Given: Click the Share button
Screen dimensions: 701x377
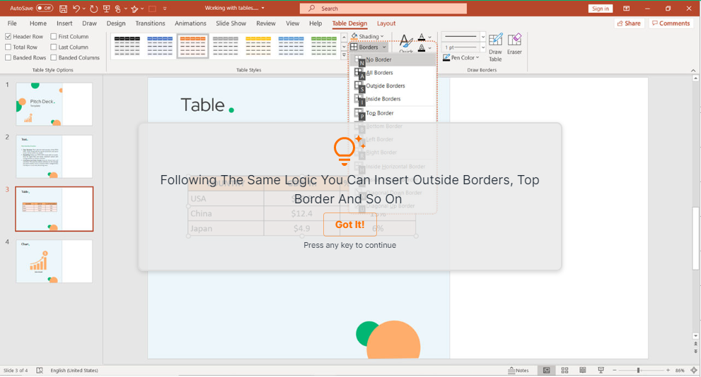Looking at the screenshot, I should [629, 23].
